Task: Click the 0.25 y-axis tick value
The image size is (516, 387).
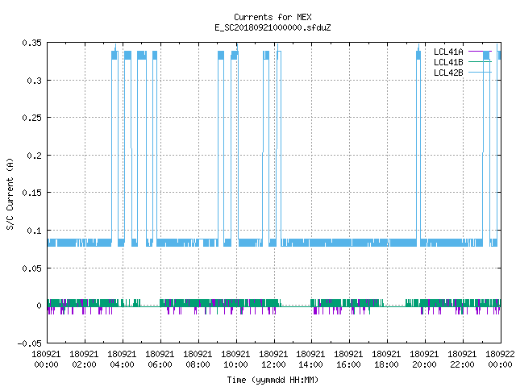Action: click(x=32, y=118)
